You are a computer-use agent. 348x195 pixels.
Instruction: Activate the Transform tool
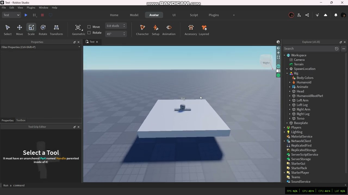56,30
